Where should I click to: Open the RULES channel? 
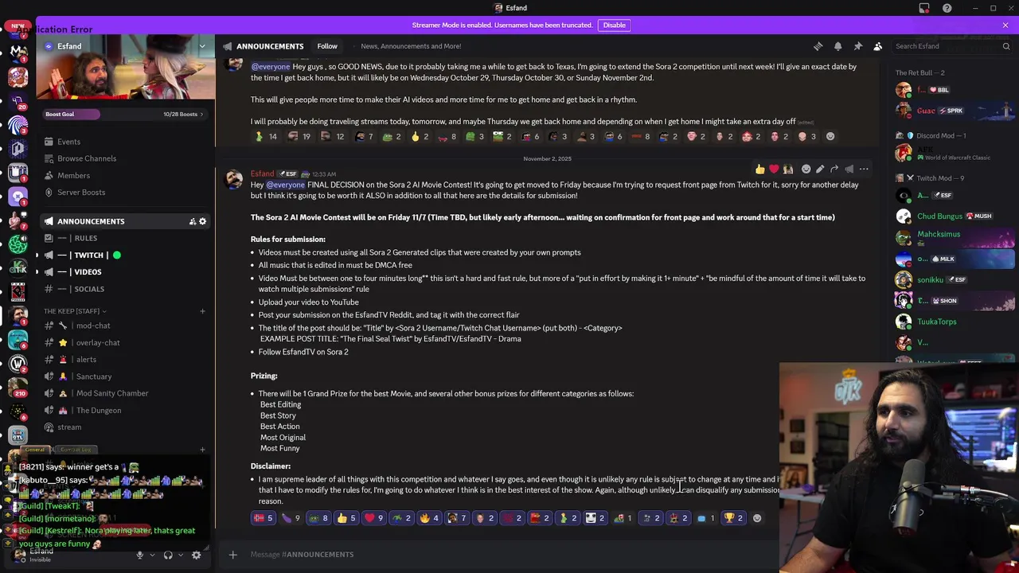click(x=126, y=238)
